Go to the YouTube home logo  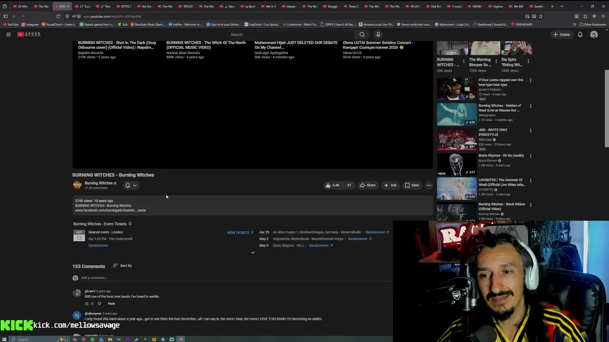(29, 34)
